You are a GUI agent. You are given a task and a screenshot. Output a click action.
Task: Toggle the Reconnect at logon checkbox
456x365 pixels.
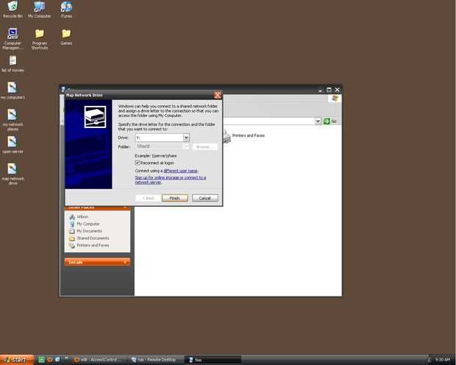[138, 163]
